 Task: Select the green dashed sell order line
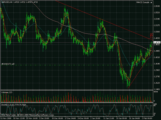[77, 65]
